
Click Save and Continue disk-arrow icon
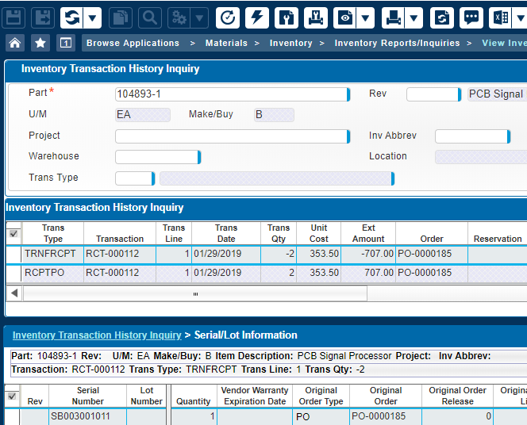point(43,17)
